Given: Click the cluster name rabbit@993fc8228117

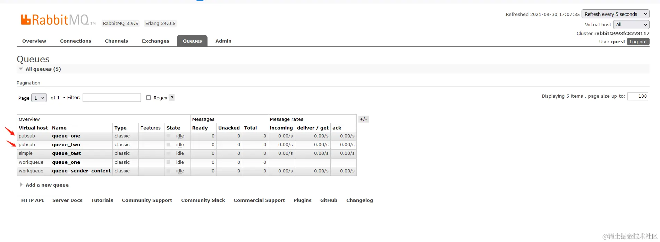Looking at the screenshot, I should click(x=622, y=33).
